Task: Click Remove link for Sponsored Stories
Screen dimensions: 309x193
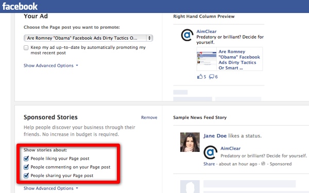Action: click(x=149, y=117)
